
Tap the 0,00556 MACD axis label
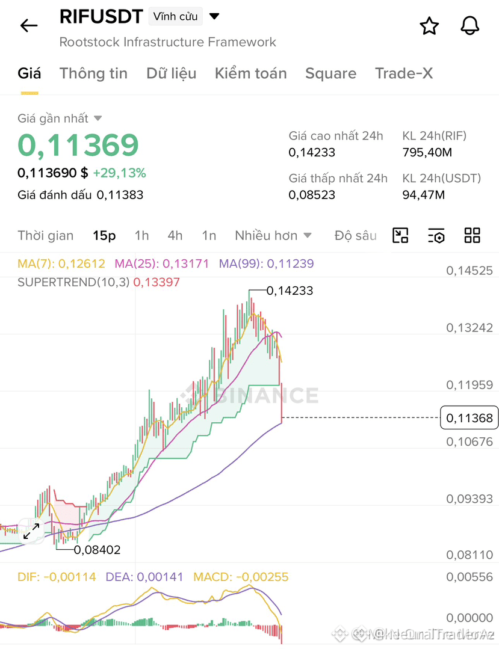(470, 577)
